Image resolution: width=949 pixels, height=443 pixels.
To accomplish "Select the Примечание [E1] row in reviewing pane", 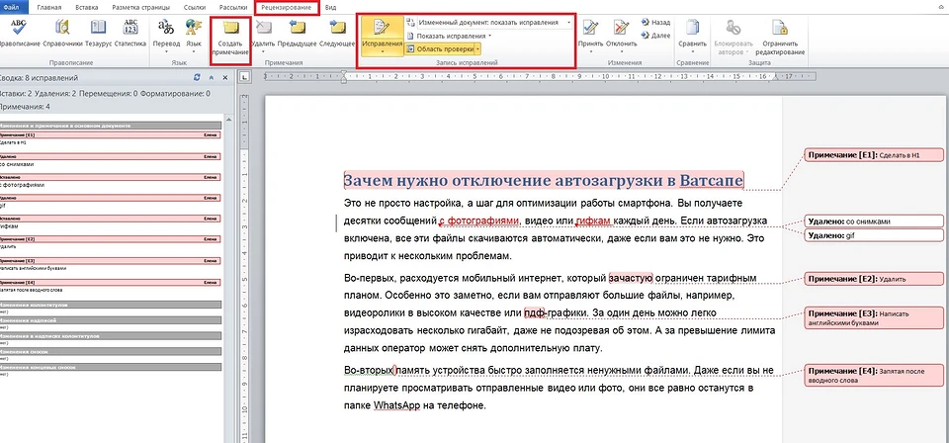I will click(109, 134).
